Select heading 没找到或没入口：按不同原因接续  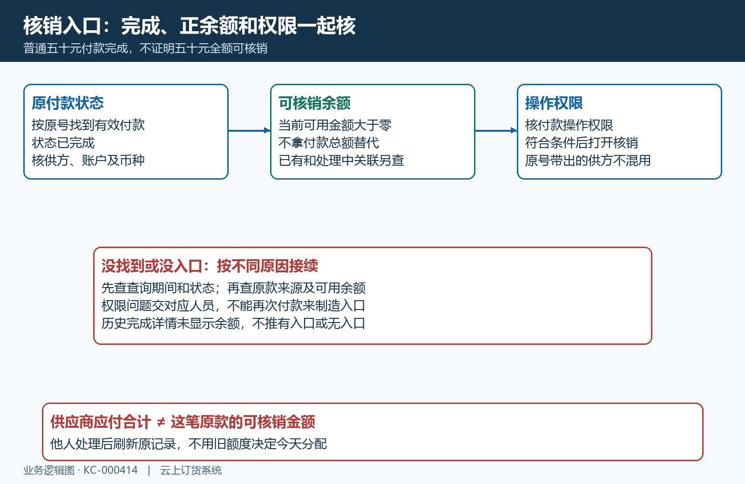point(210,266)
